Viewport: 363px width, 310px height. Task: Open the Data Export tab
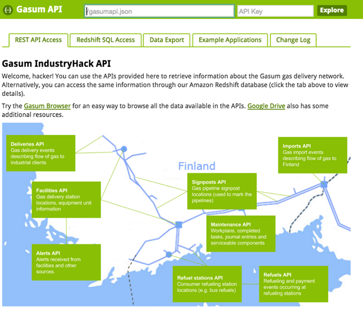(x=167, y=40)
